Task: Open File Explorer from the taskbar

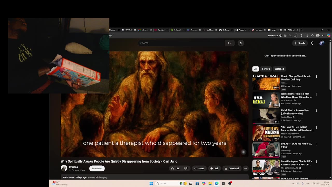Action: (x=210, y=184)
